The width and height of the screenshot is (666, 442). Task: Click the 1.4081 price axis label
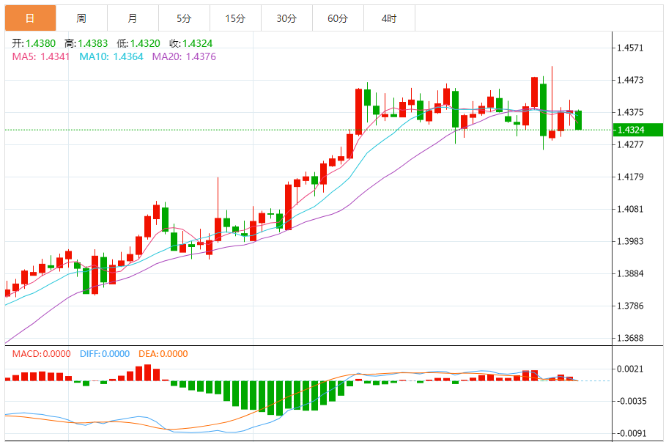[630, 209]
